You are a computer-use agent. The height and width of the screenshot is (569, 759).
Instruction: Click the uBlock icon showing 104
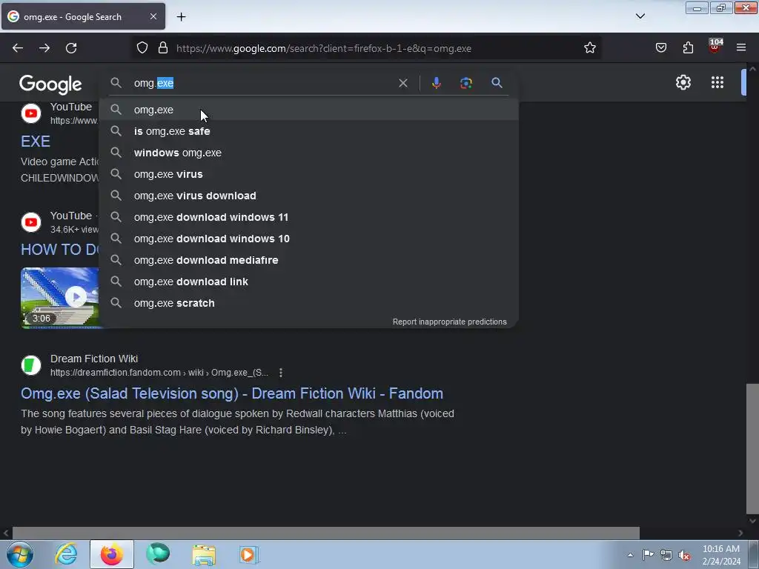(715, 47)
